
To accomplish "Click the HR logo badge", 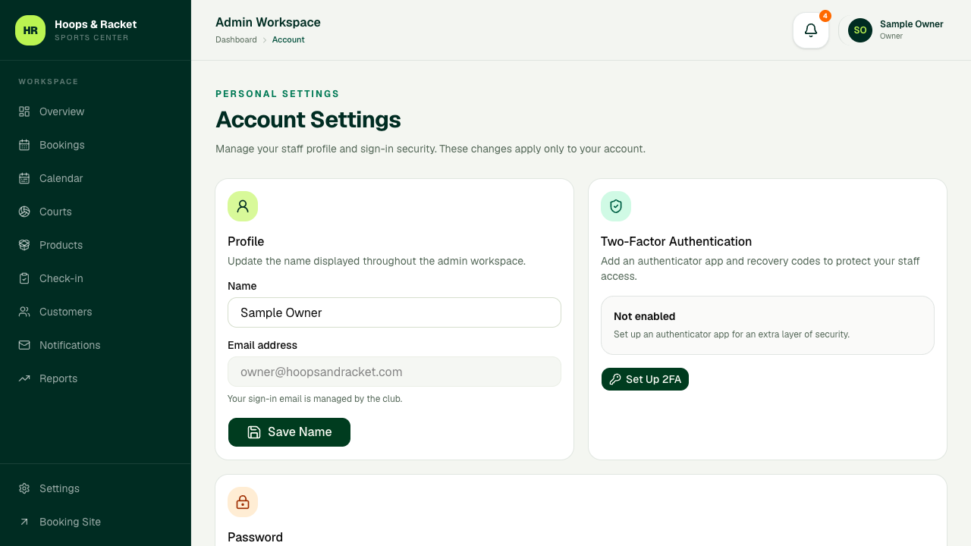I will [30, 30].
